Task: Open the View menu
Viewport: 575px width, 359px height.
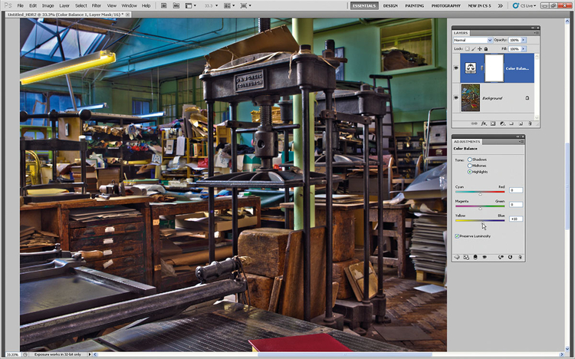Action: [111, 5]
